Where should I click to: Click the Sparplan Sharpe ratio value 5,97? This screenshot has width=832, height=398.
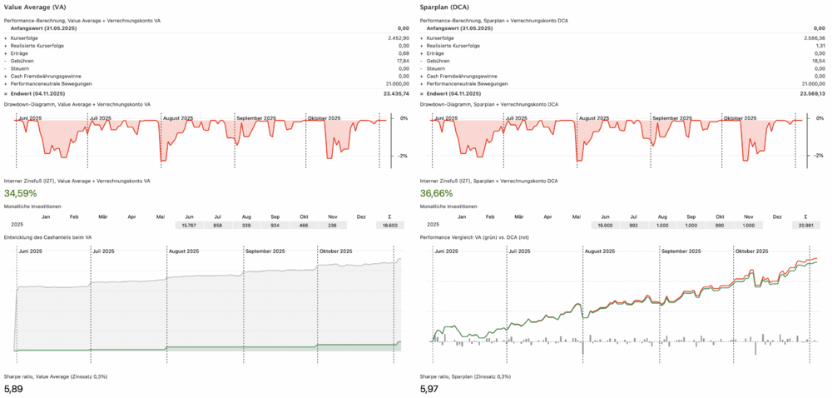point(430,389)
